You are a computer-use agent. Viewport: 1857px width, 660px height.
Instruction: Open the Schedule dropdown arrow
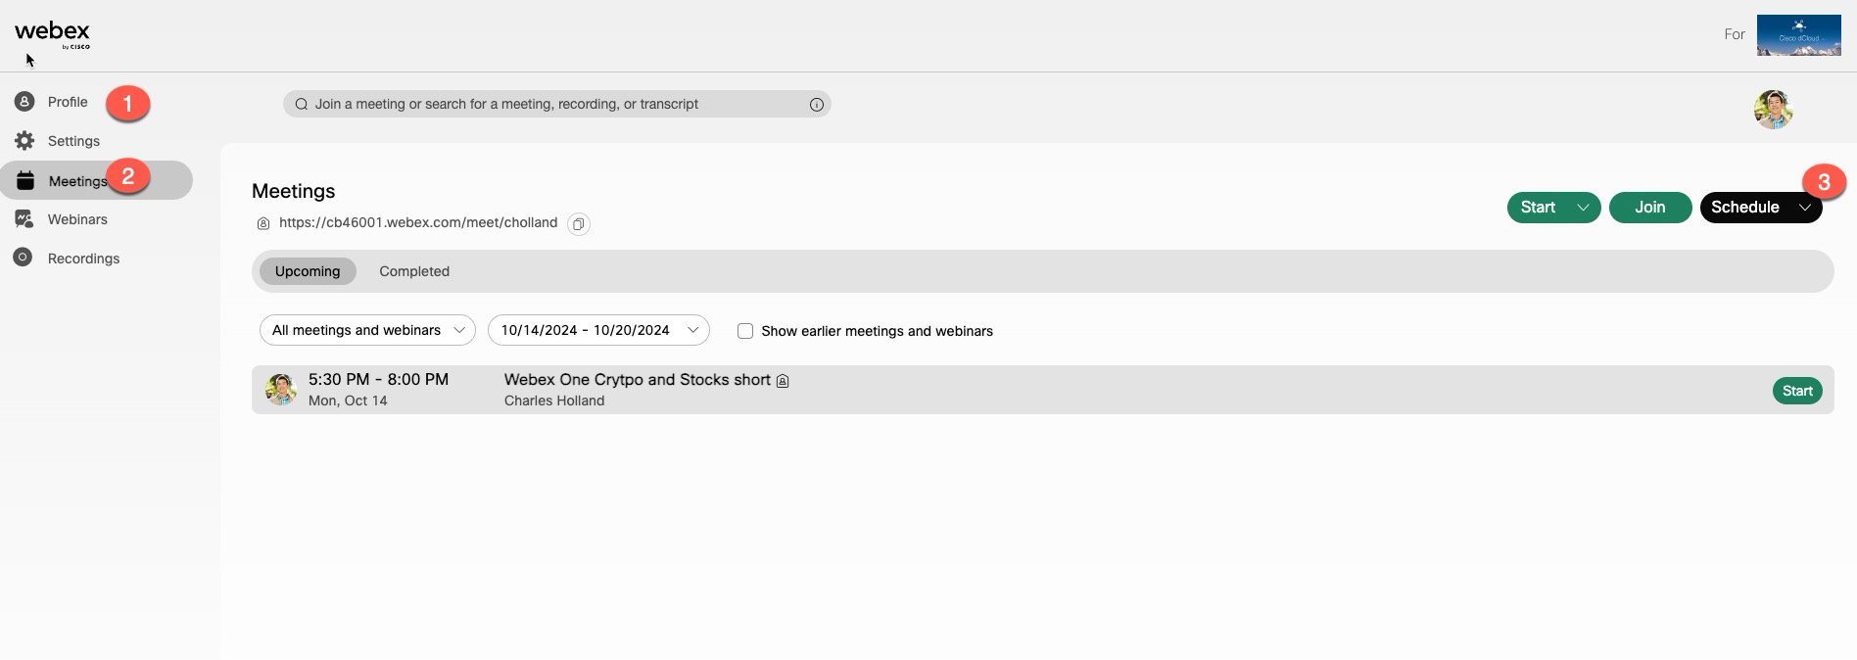point(1804,208)
